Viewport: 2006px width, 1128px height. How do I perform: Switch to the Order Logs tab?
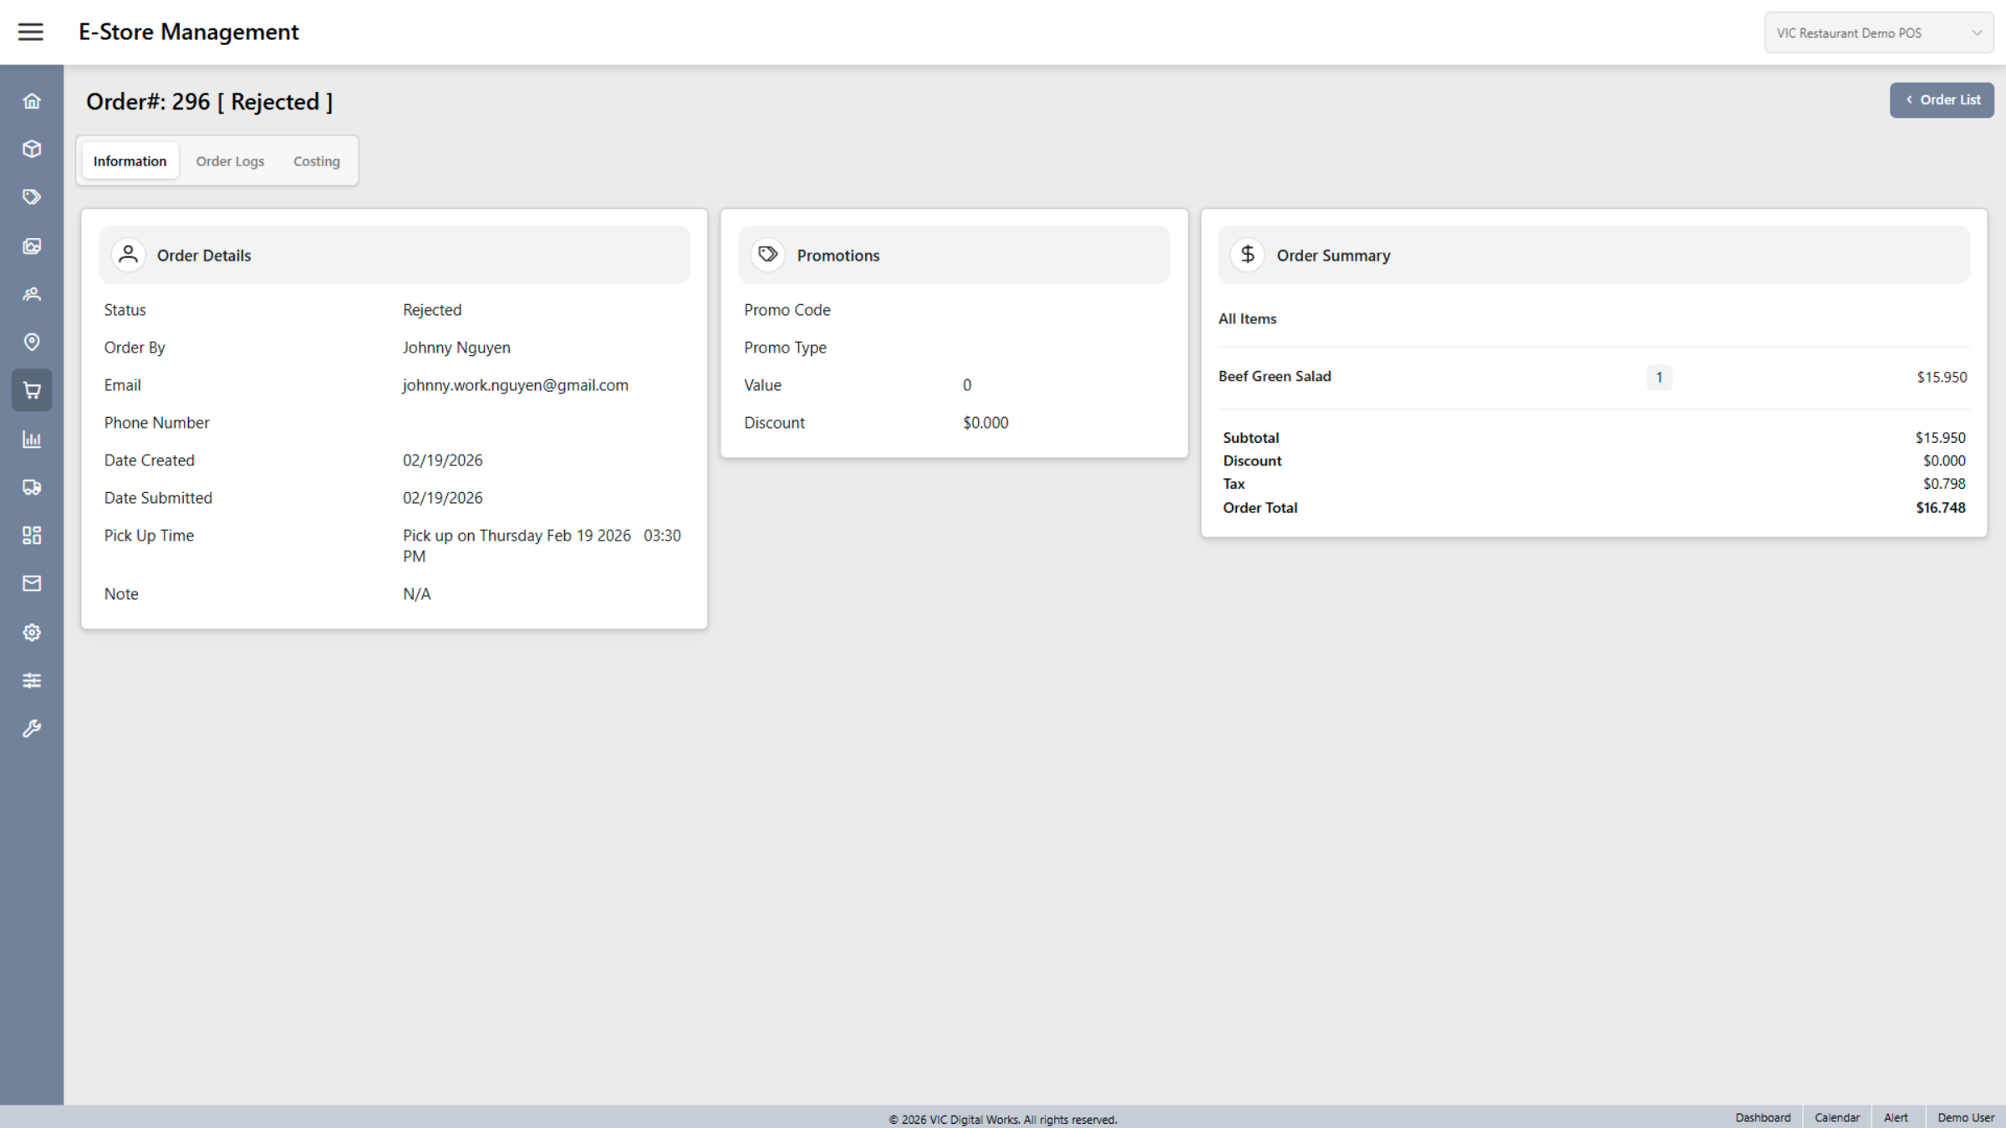tap(230, 161)
